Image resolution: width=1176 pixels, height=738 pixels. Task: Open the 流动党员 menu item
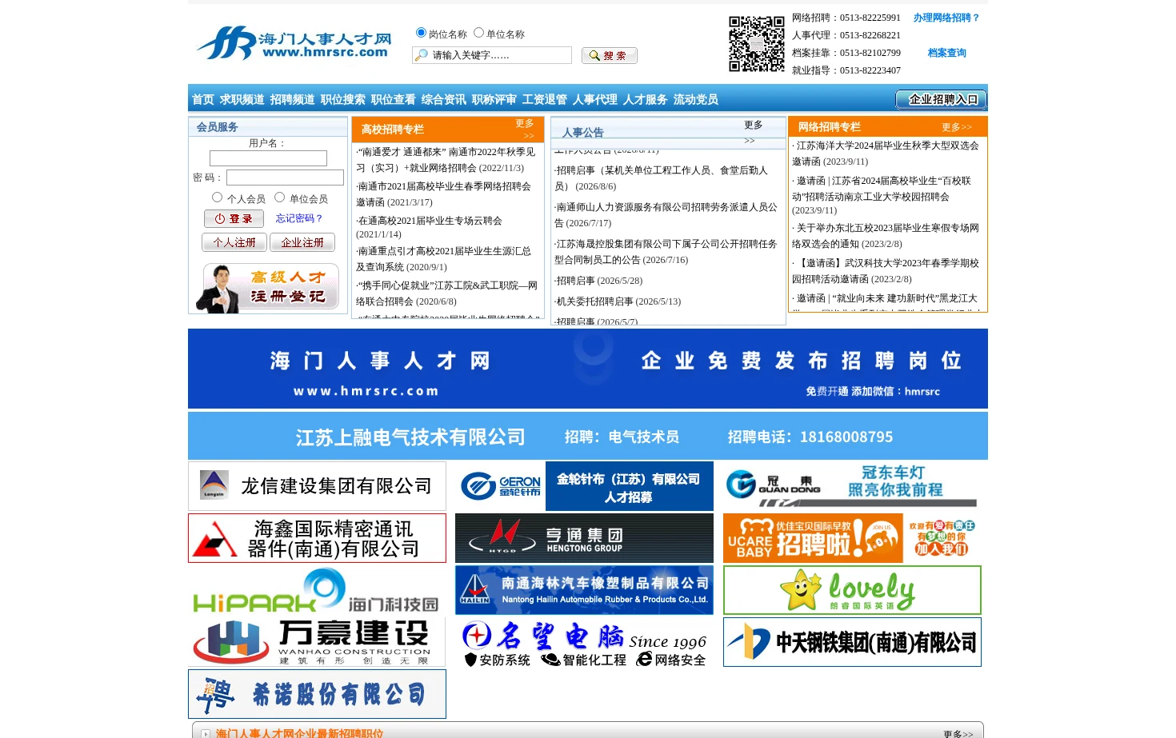pos(696,99)
